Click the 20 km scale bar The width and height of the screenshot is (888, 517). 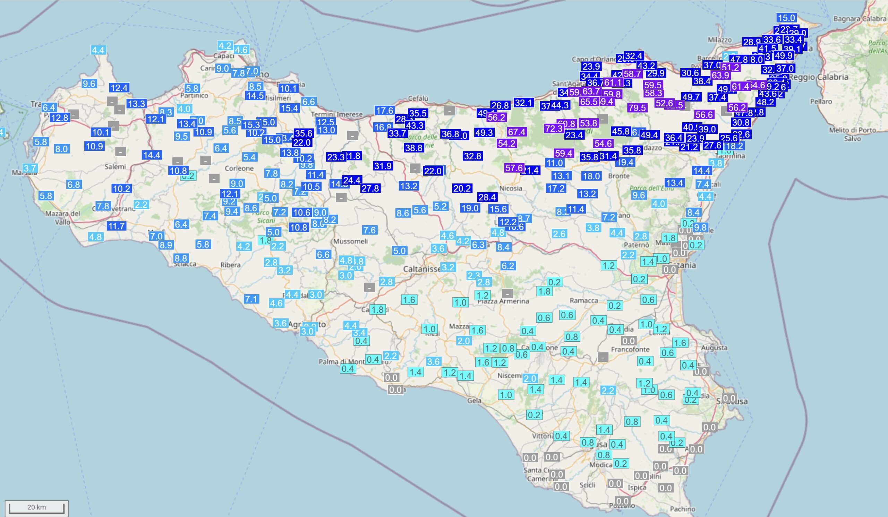pos(37,507)
